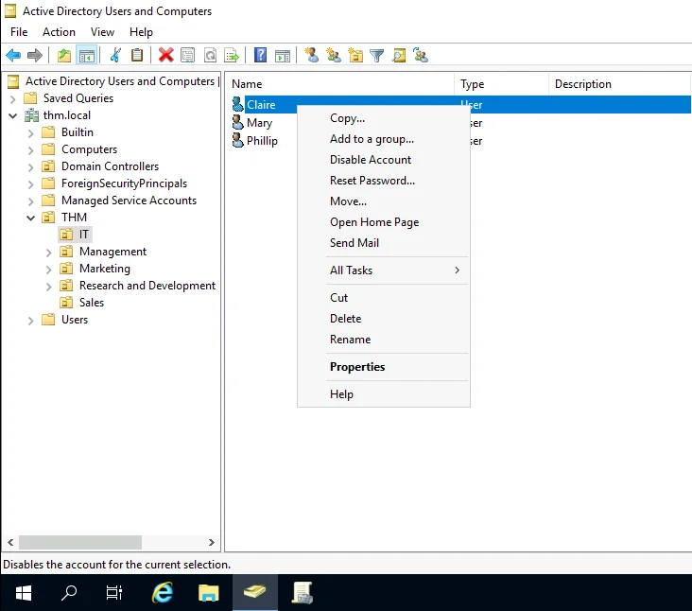692x611 pixels.
Task: Click left arrow of tree scrollbar
Action: click(10, 542)
